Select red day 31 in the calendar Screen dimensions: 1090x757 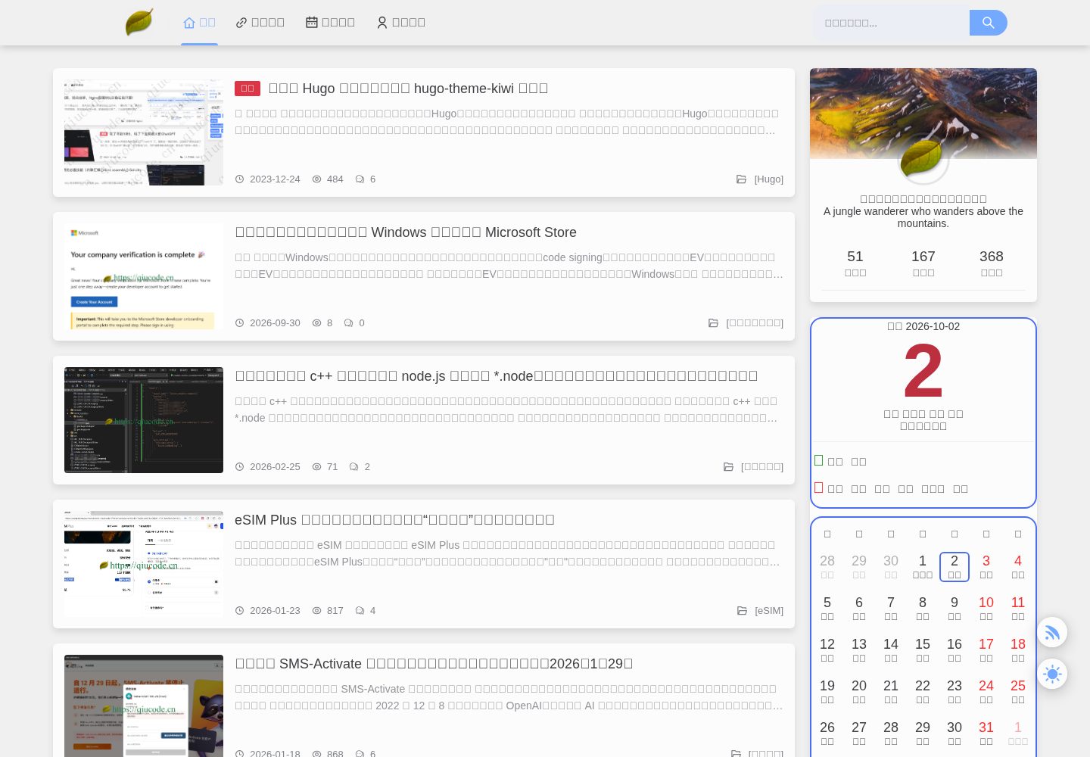click(986, 733)
